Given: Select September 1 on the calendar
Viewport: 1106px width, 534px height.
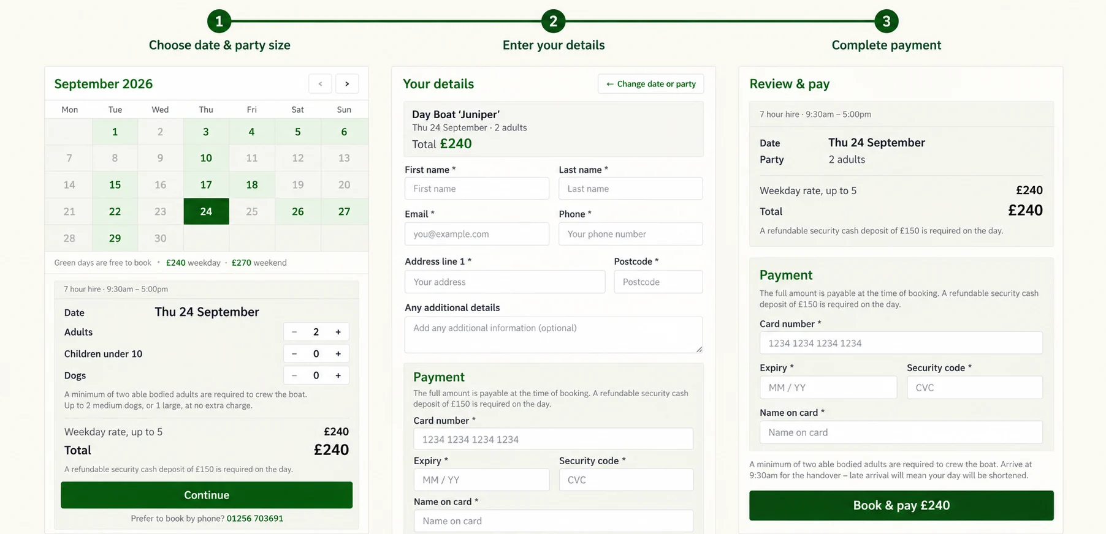Looking at the screenshot, I should click(115, 132).
